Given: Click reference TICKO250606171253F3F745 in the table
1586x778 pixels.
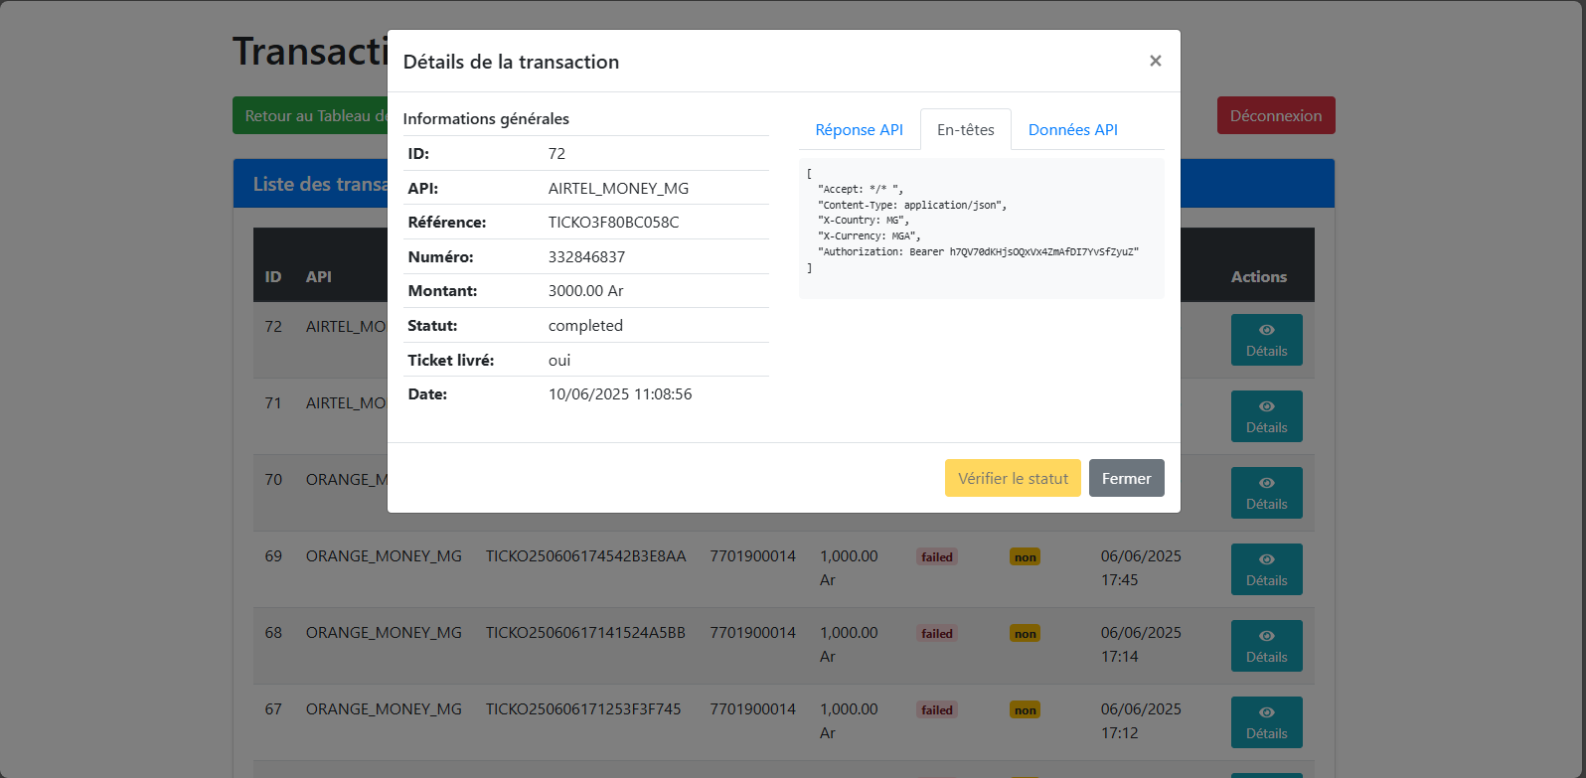Looking at the screenshot, I should (583, 709).
